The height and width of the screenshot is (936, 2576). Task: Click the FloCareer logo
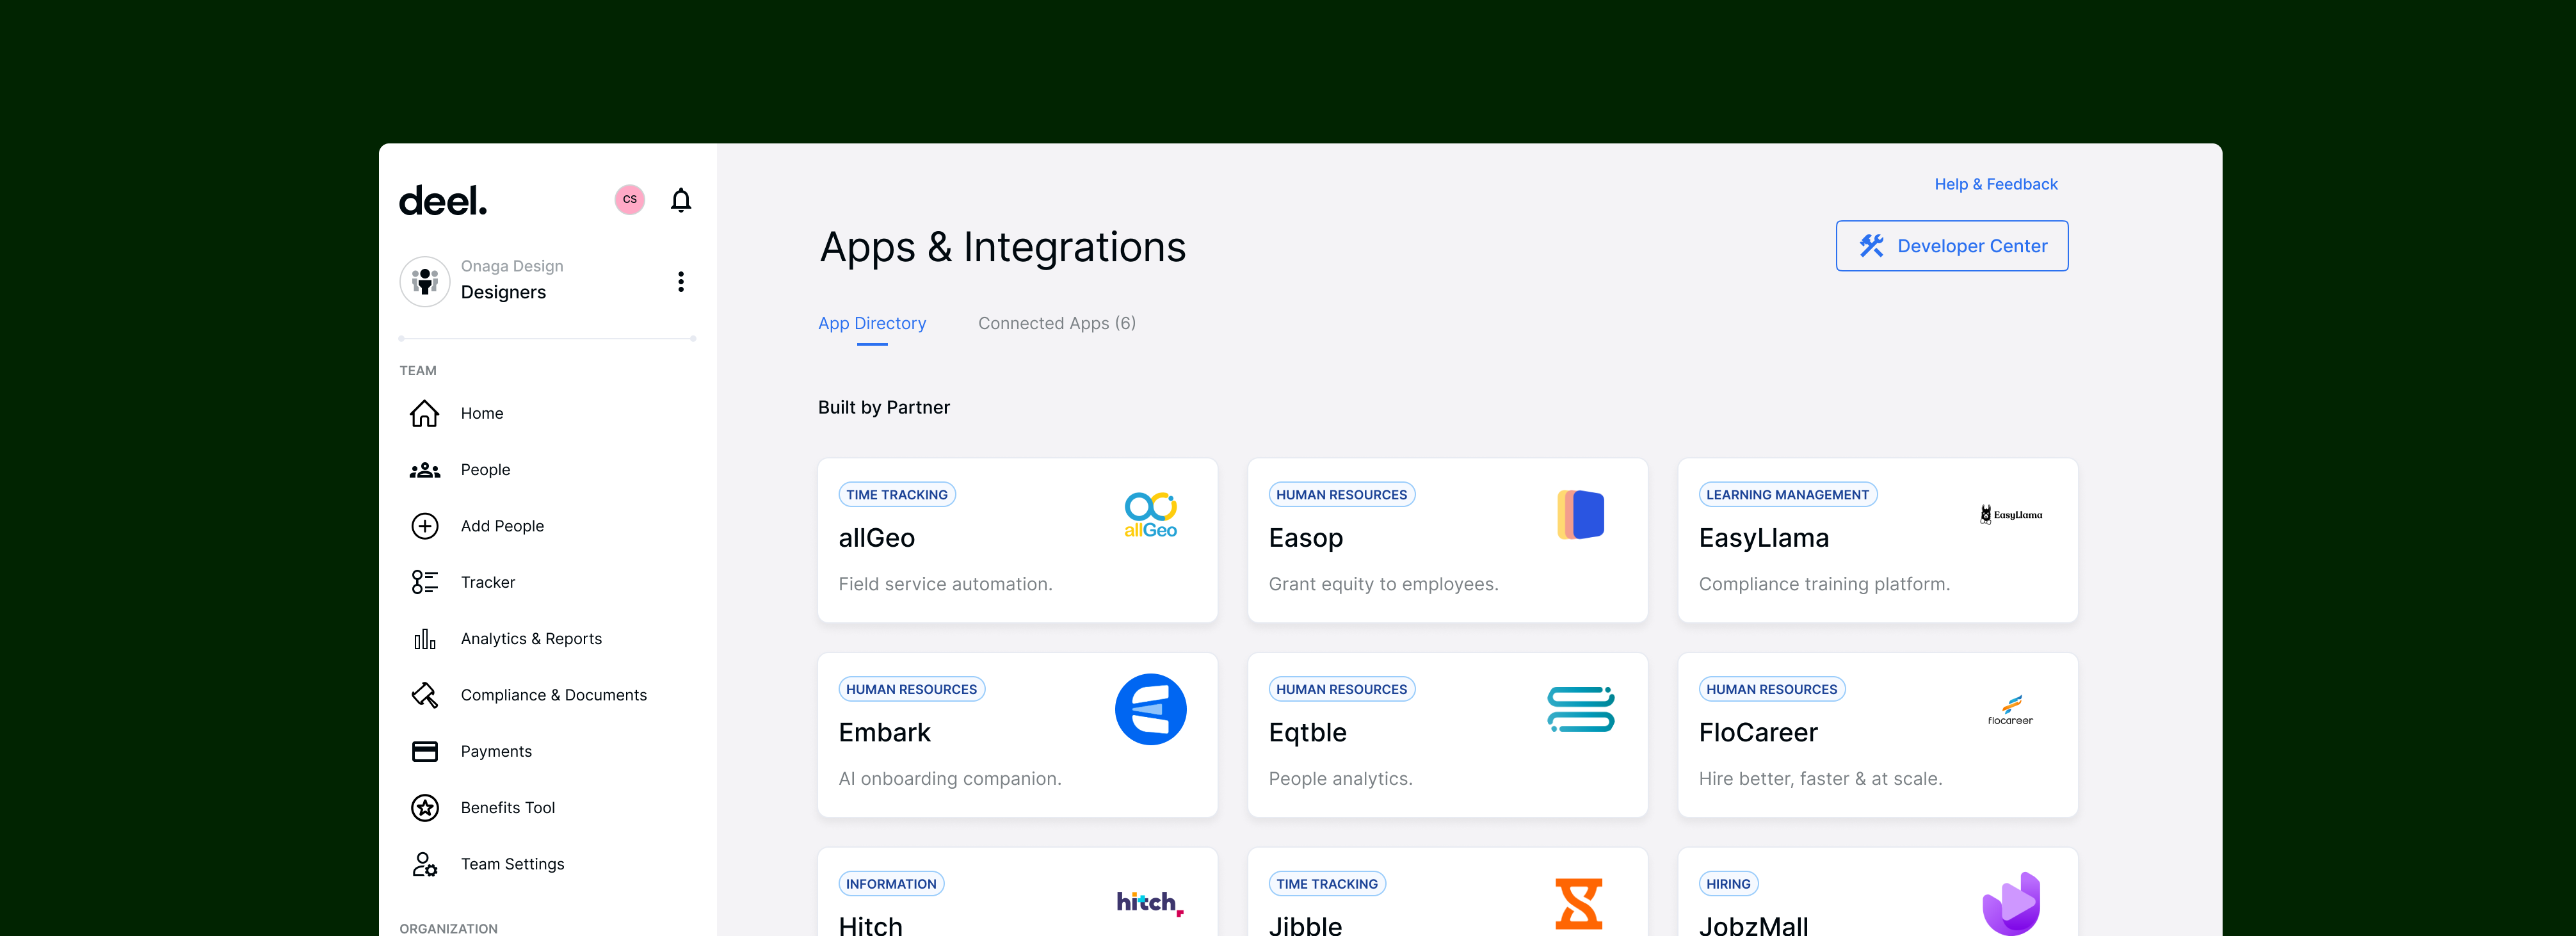pyautogui.click(x=2010, y=710)
